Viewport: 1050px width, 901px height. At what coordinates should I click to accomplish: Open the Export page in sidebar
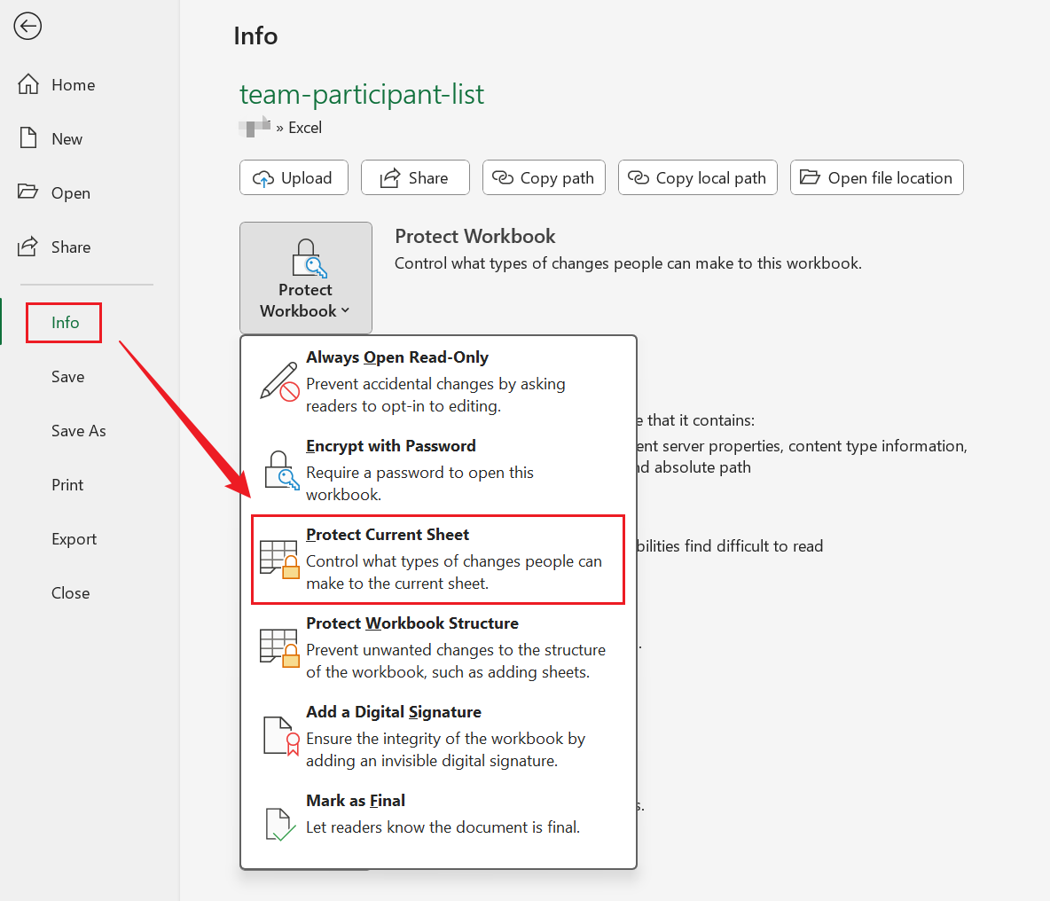(x=74, y=539)
